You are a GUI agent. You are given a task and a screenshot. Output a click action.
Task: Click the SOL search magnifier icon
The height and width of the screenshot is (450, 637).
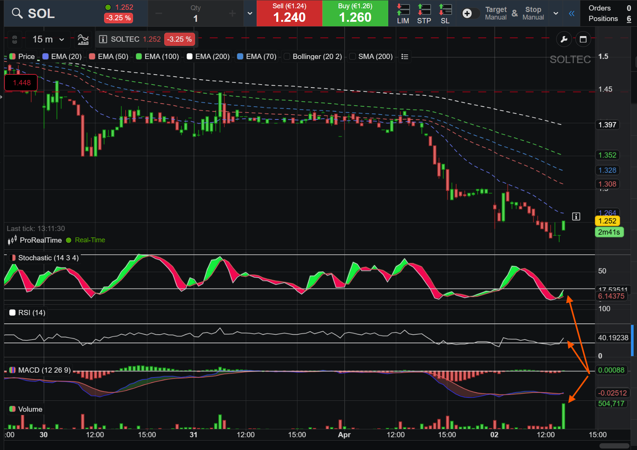click(17, 13)
